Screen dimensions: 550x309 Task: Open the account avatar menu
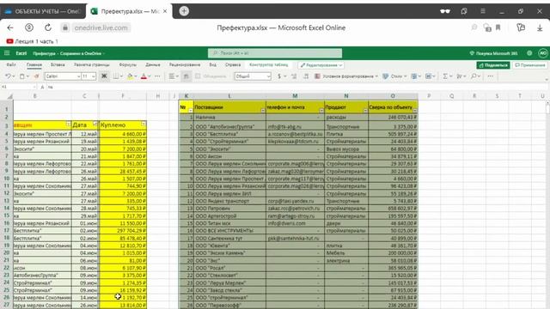[543, 53]
